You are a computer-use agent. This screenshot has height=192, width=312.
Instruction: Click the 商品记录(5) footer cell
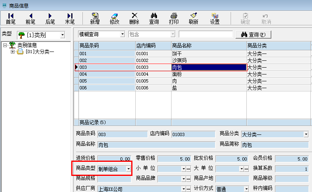[107, 122]
